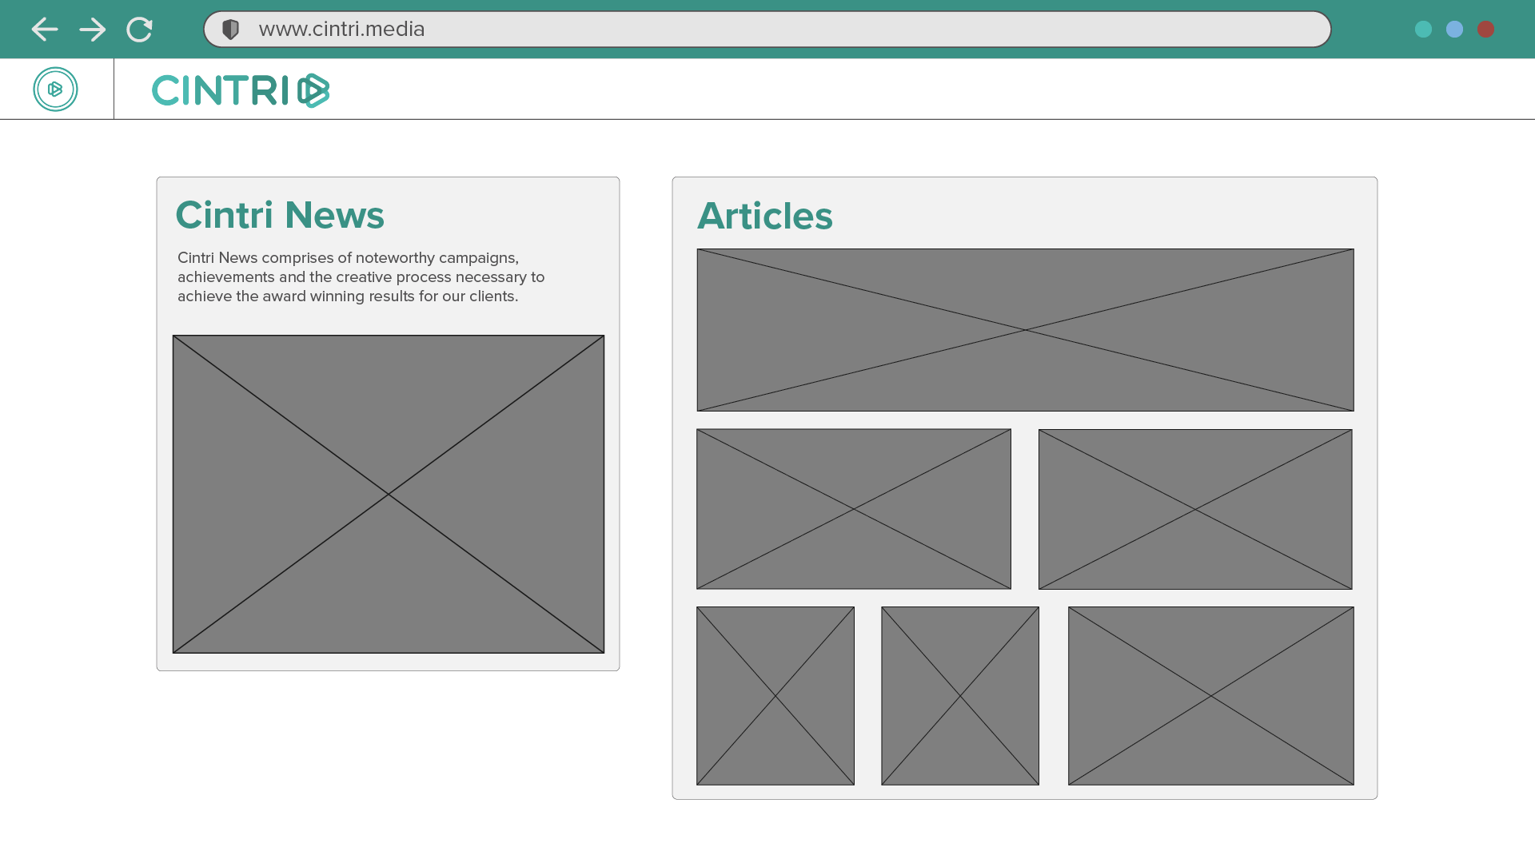This screenshot has height=863, width=1535.
Task: Open the Articles section heading
Action: [x=764, y=216]
